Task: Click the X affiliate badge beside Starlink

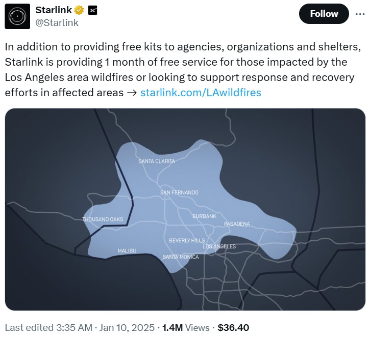Action: 93,10
